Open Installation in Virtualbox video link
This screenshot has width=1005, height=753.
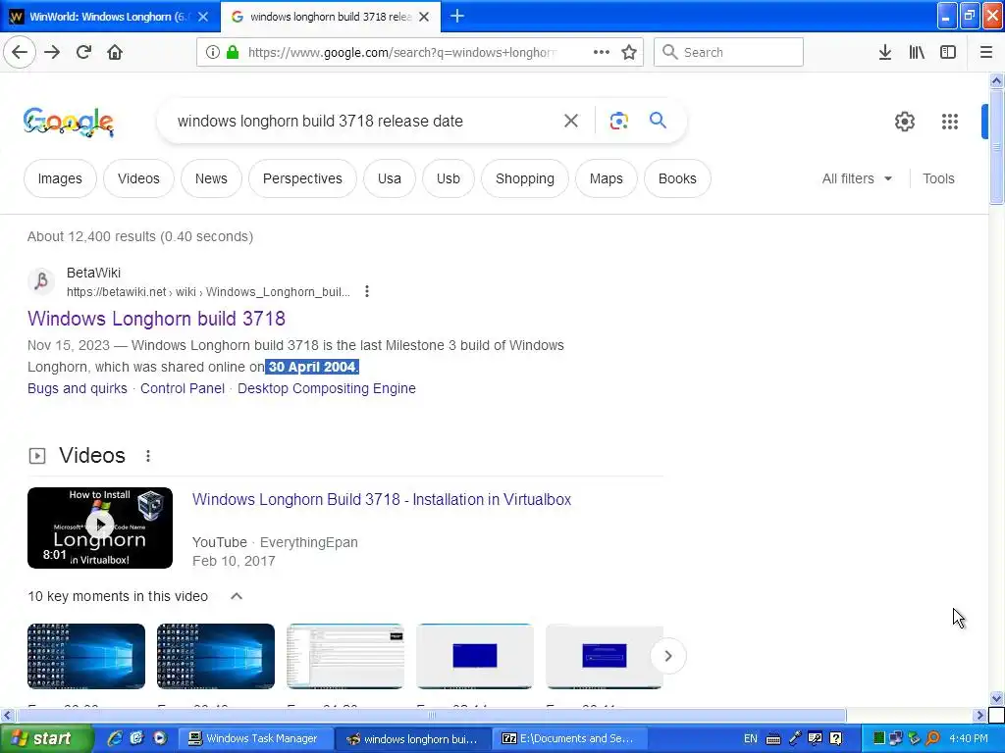coord(382,499)
